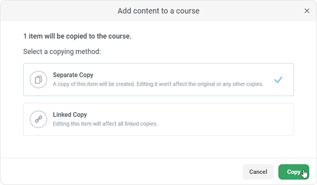The height and width of the screenshot is (185, 317).
Task: Click the dialog header bar left of title
Action: tap(58, 11)
